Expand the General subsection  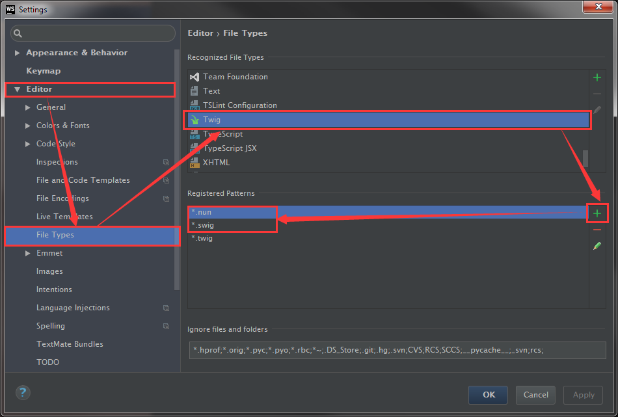tap(27, 107)
